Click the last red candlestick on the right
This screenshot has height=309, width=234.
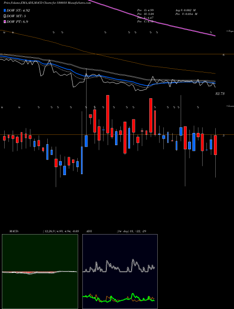click(x=215, y=145)
